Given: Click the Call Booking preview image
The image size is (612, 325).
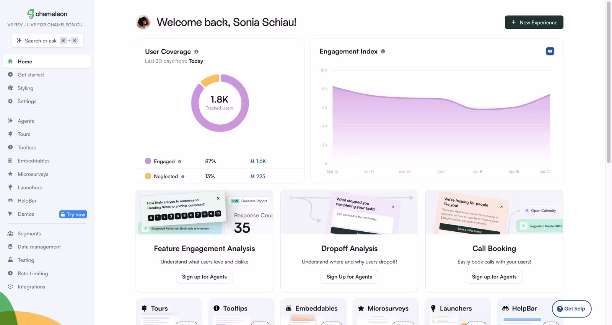Looking at the screenshot, I should point(494,212).
